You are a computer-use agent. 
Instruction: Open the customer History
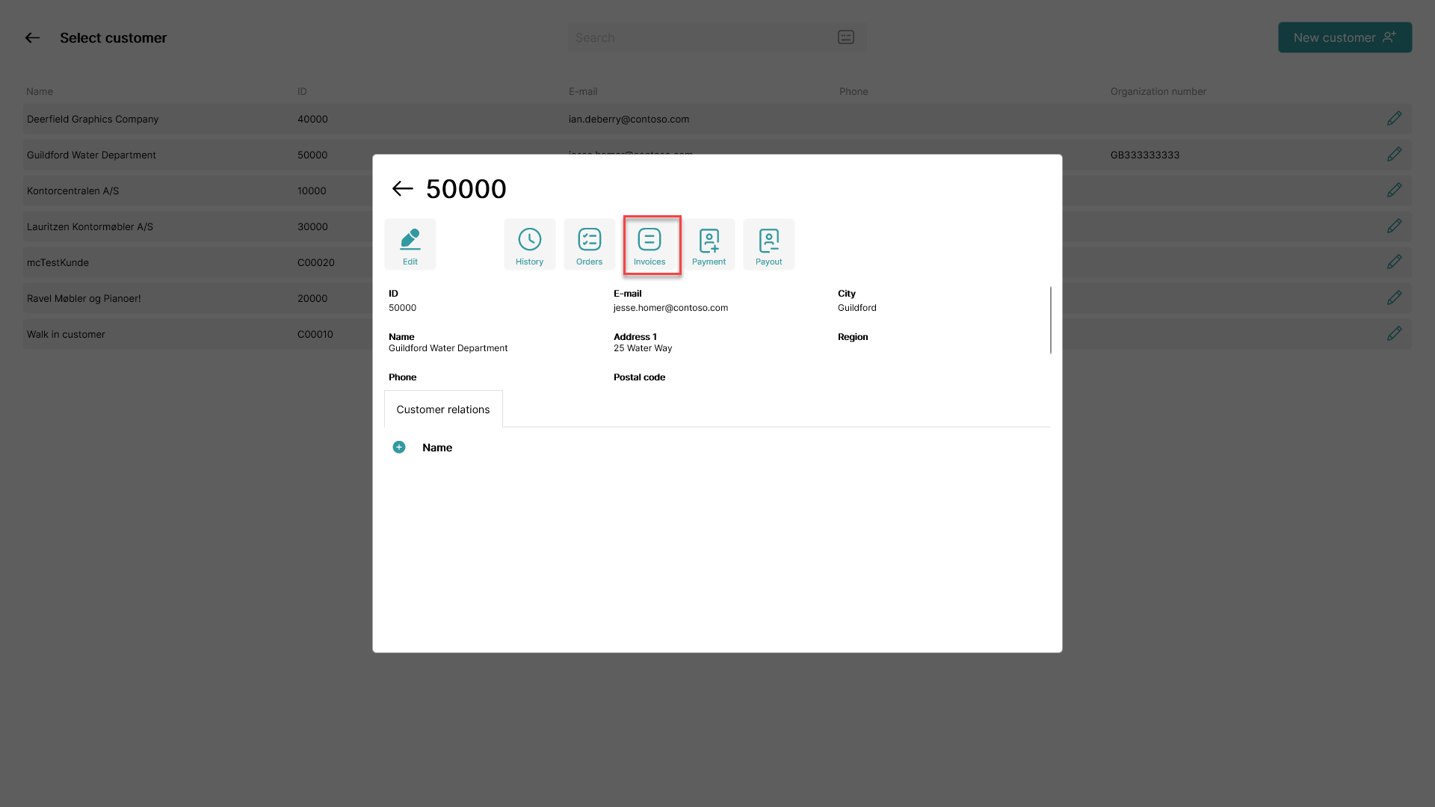[x=529, y=244]
